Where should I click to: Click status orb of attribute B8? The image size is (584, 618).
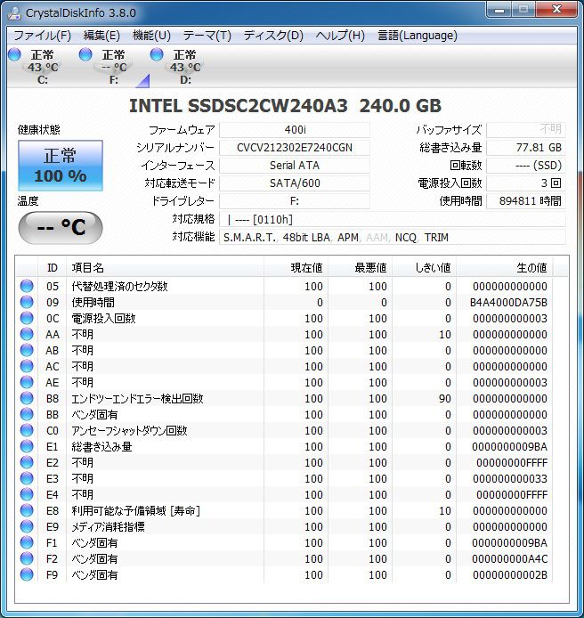[27, 398]
